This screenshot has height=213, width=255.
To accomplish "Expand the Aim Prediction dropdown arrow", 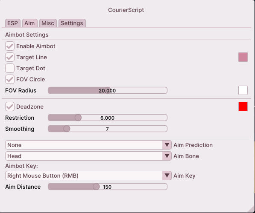I will click(x=167, y=145).
